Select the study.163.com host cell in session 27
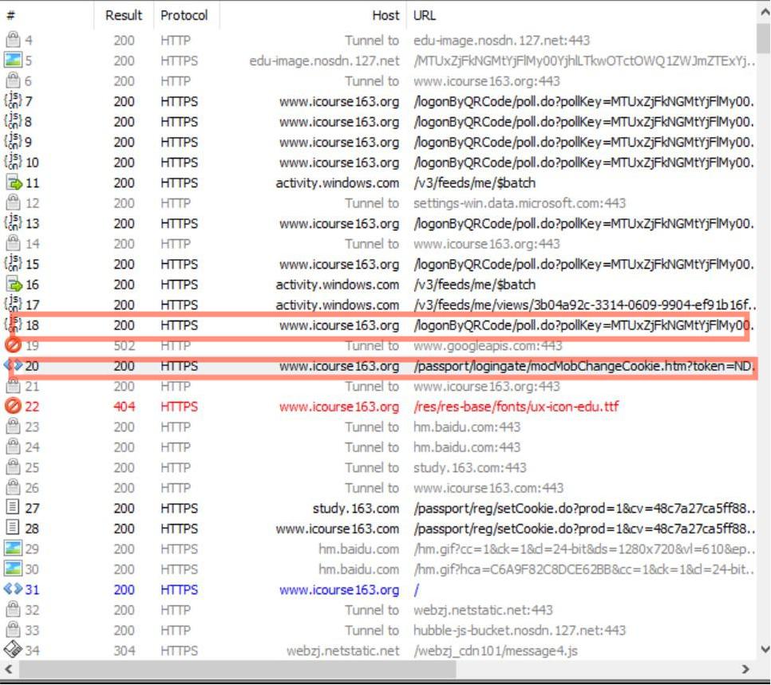This screenshot has width=771, height=685. [356, 508]
